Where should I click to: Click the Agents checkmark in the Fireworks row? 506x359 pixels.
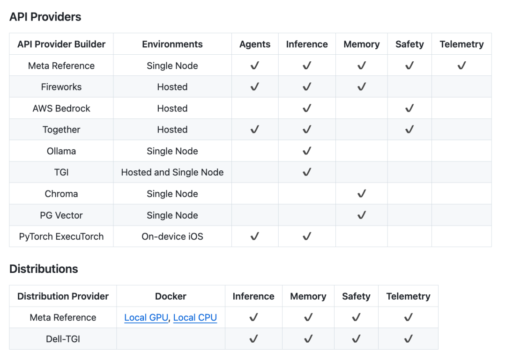pyautogui.click(x=254, y=87)
